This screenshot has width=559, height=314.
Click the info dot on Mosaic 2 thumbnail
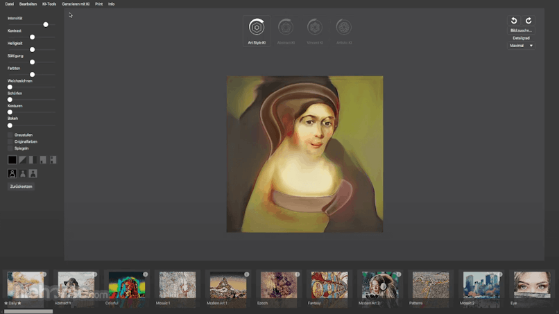coord(500,274)
